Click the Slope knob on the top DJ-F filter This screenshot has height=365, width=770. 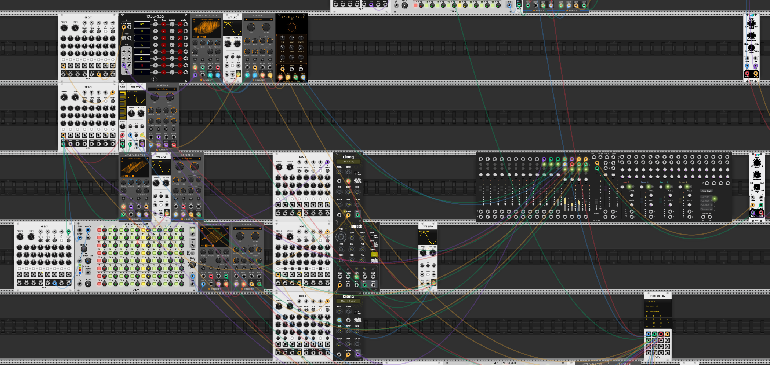(751, 48)
